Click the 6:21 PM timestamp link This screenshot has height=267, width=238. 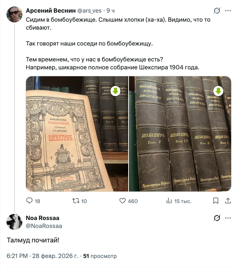[17, 256]
